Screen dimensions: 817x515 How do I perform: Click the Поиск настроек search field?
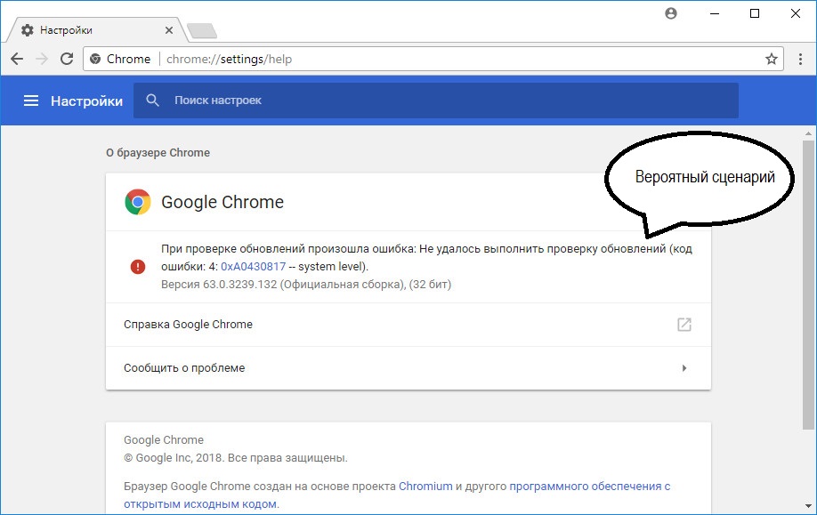[x=435, y=100]
